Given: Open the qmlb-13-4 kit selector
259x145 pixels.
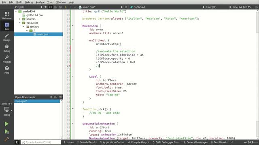Looking at the screenshot, I should [x=7, y=109].
